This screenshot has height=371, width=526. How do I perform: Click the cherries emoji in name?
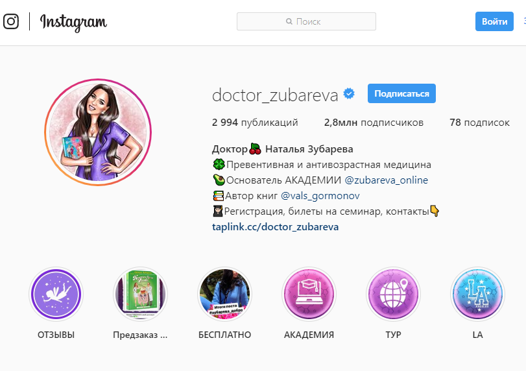pos(256,149)
